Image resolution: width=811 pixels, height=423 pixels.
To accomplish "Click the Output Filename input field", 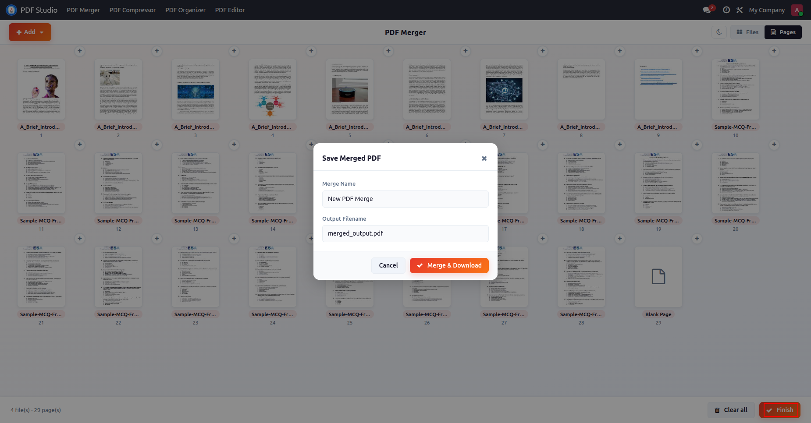I will click(405, 233).
